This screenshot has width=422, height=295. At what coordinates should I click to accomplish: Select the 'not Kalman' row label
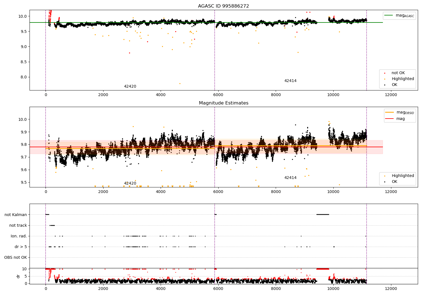coord(16,215)
